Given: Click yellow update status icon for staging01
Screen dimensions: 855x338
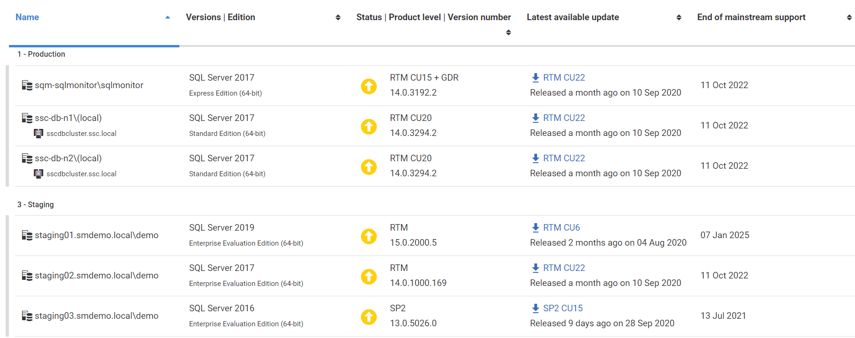Looking at the screenshot, I should [369, 236].
